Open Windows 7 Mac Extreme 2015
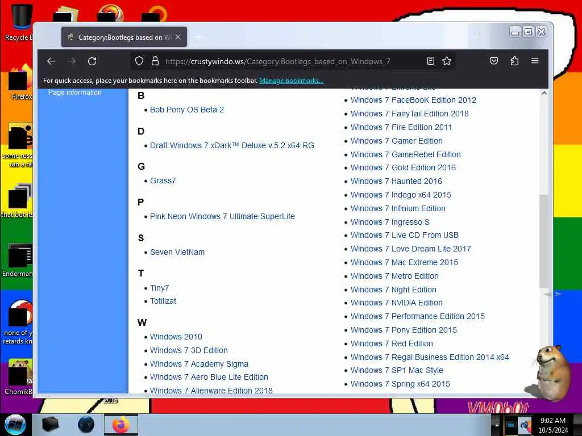This screenshot has height=436, width=582. [404, 262]
